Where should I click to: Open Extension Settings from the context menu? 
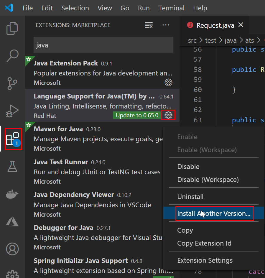point(214,260)
